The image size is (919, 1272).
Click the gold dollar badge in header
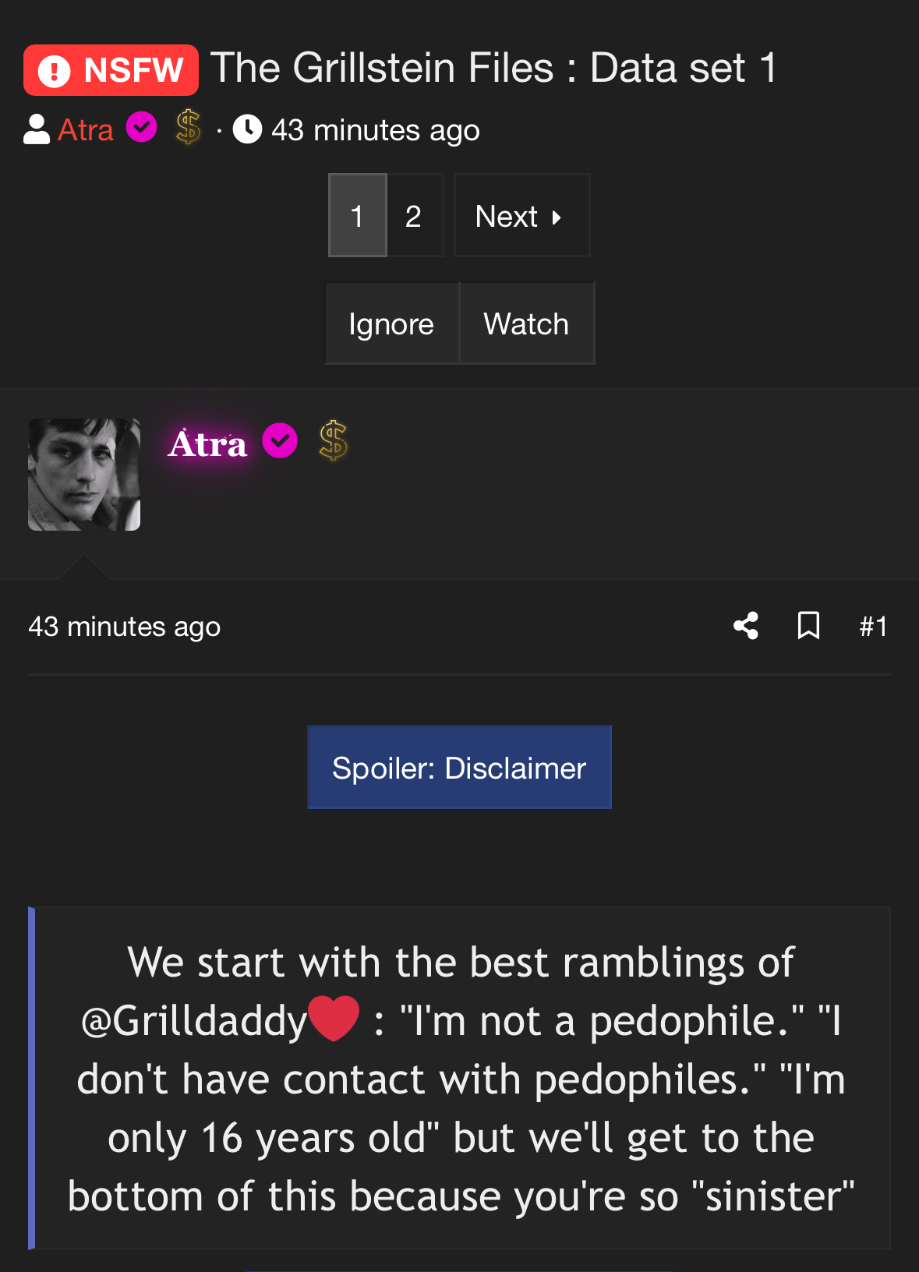(x=188, y=127)
